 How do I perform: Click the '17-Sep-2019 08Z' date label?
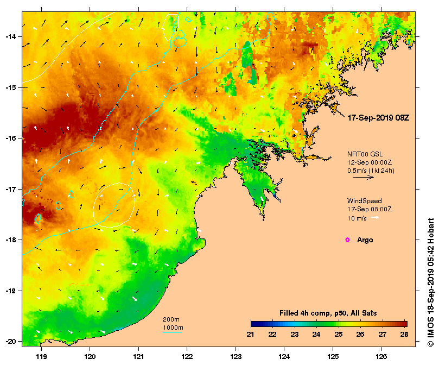click(x=378, y=118)
